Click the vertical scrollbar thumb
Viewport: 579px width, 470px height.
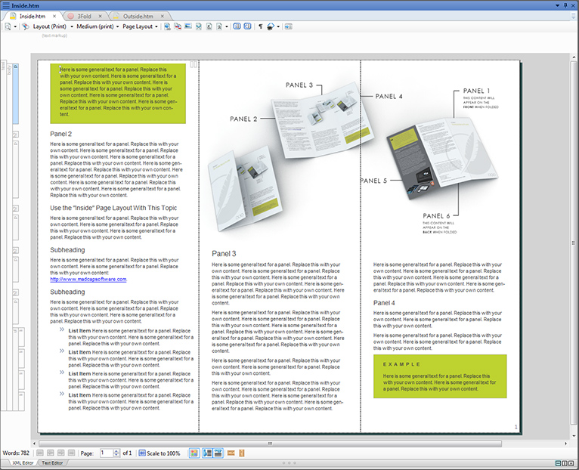coord(574,243)
